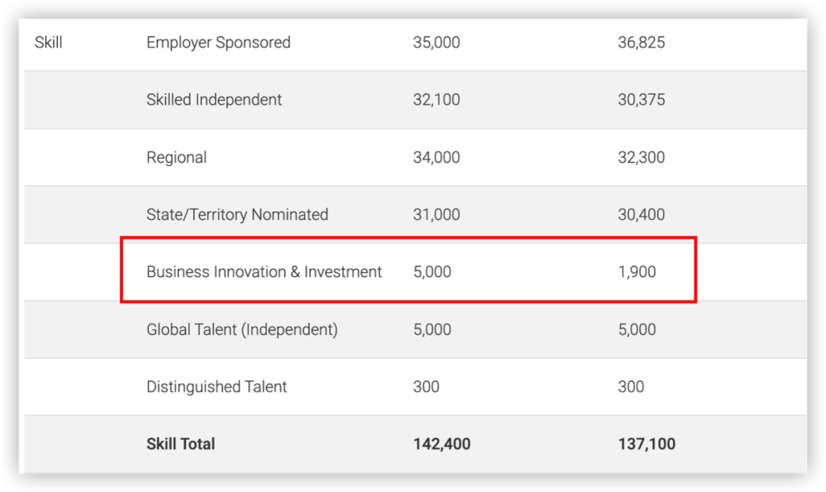The height and width of the screenshot is (492, 826).
Task: Click the 30,375 value cell
Action: pyautogui.click(x=641, y=100)
